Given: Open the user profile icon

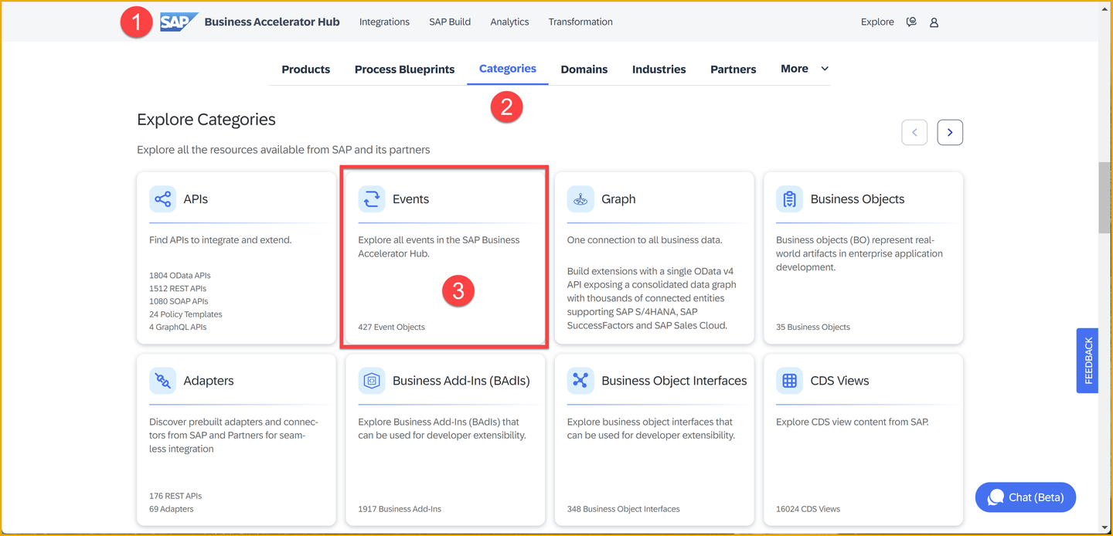Looking at the screenshot, I should (x=934, y=22).
